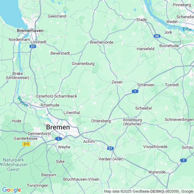Click the A26 highway shield near Stade
This screenshot has height=194, width=194.
[157, 36]
